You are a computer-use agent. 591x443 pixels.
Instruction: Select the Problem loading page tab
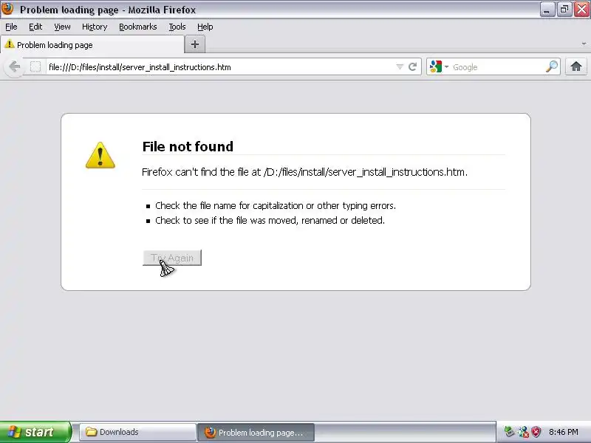(x=92, y=45)
